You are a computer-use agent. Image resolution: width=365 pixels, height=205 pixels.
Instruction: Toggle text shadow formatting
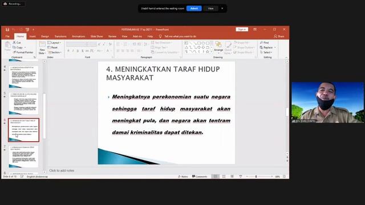[x=82, y=51]
